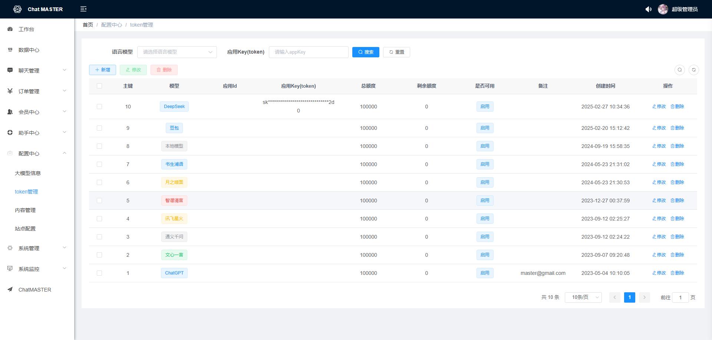The height and width of the screenshot is (340, 712).
Task: Click the 重置 reset button
Action: point(396,52)
